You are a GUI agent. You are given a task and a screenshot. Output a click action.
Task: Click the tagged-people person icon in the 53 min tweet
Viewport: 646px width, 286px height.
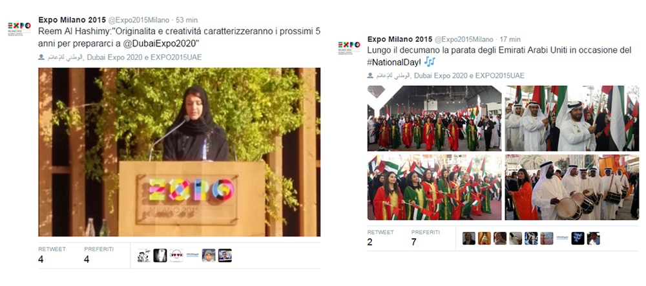point(41,57)
